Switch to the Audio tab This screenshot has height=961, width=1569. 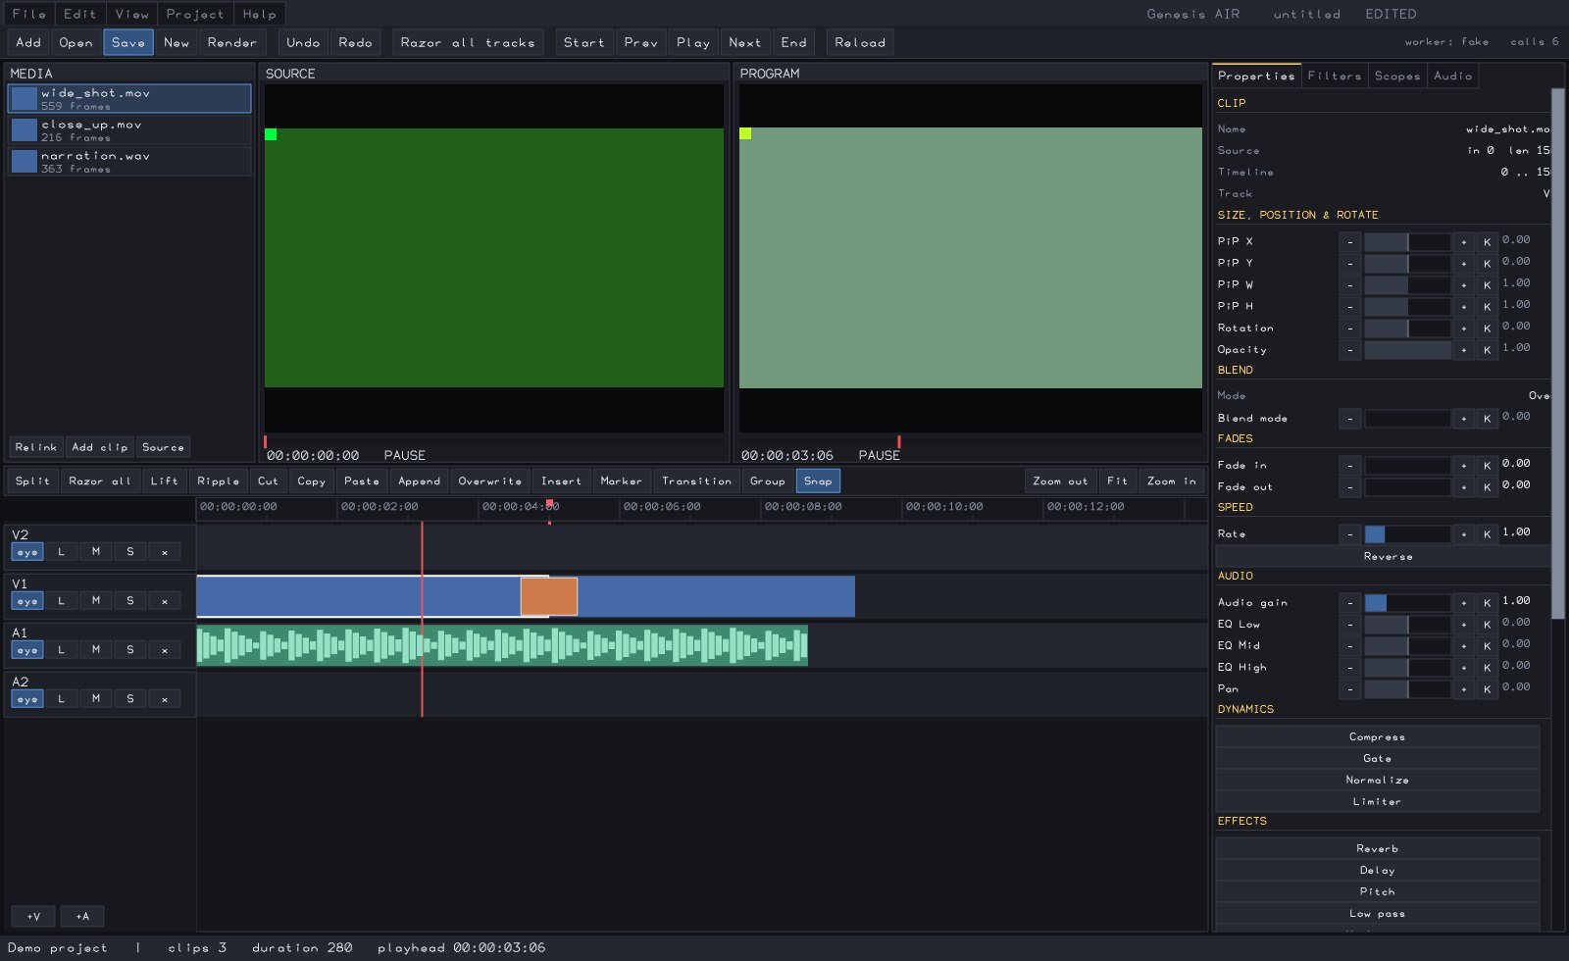point(1453,76)
